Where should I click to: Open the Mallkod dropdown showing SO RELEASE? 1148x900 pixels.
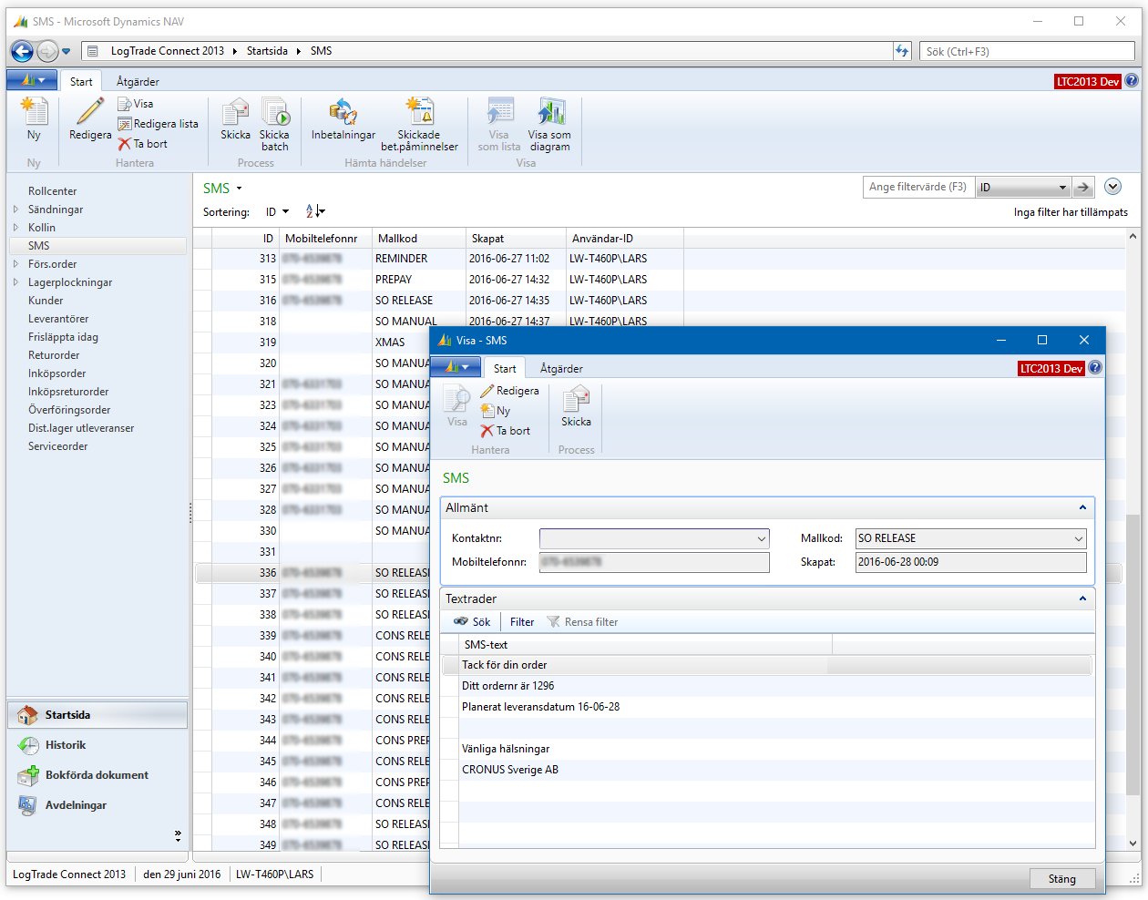[1079, 538]
